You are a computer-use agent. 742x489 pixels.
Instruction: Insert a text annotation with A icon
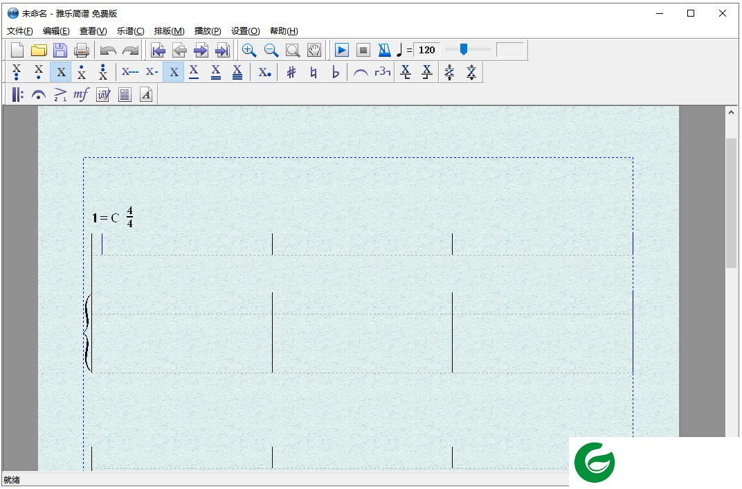point(146,94)
